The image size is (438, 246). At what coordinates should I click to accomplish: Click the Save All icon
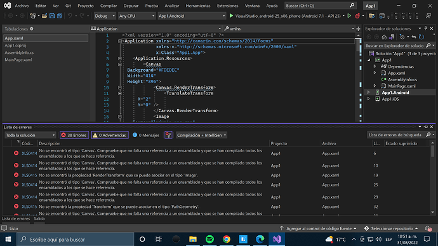pyautogui.click(x=60, y=16)
